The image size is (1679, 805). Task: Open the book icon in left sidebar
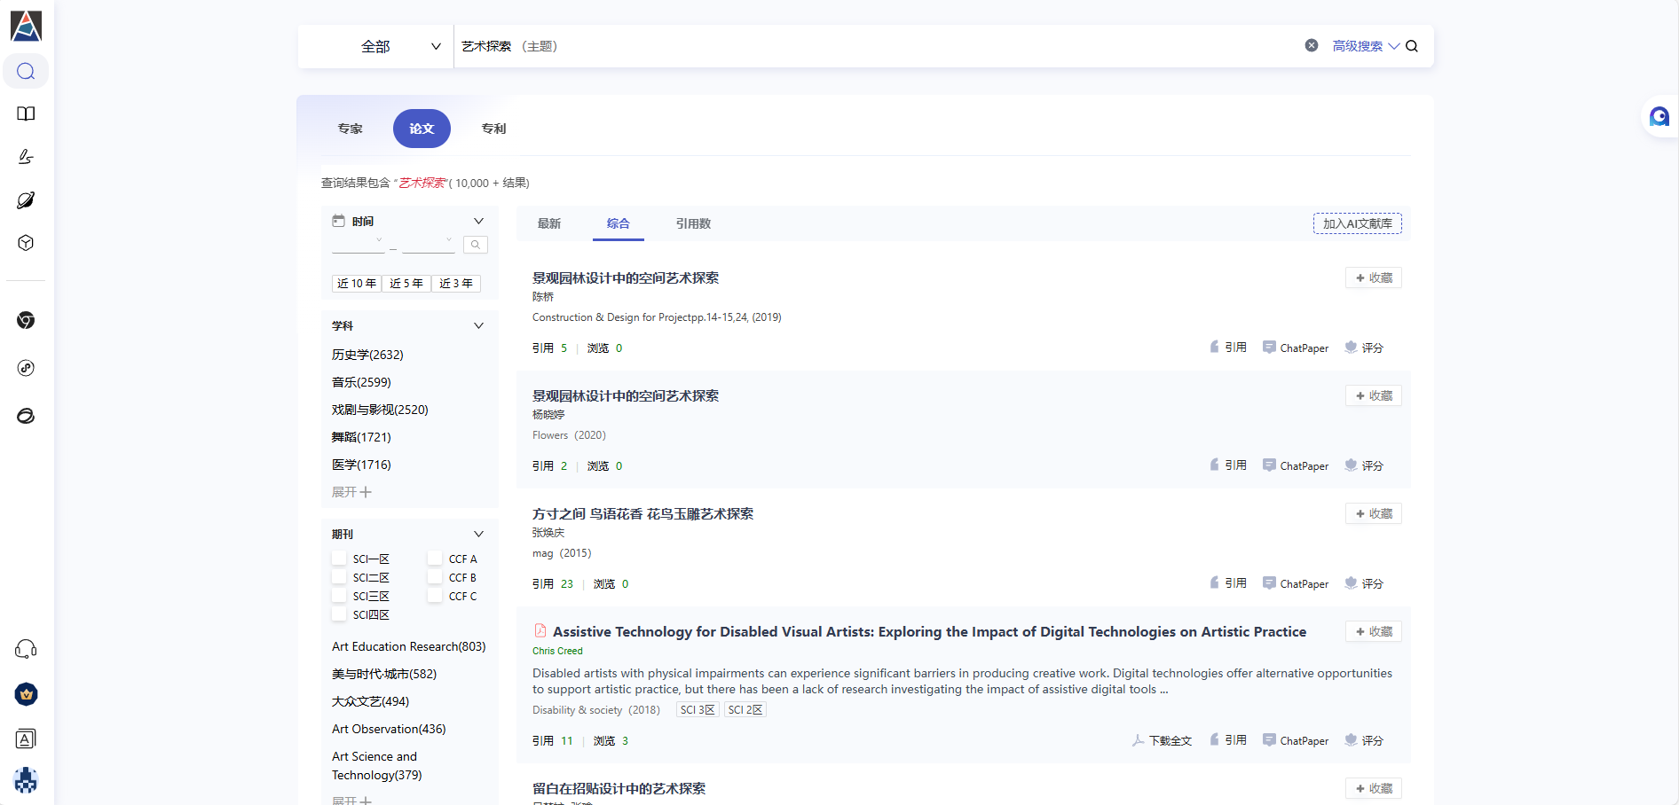tap(26, 113)
